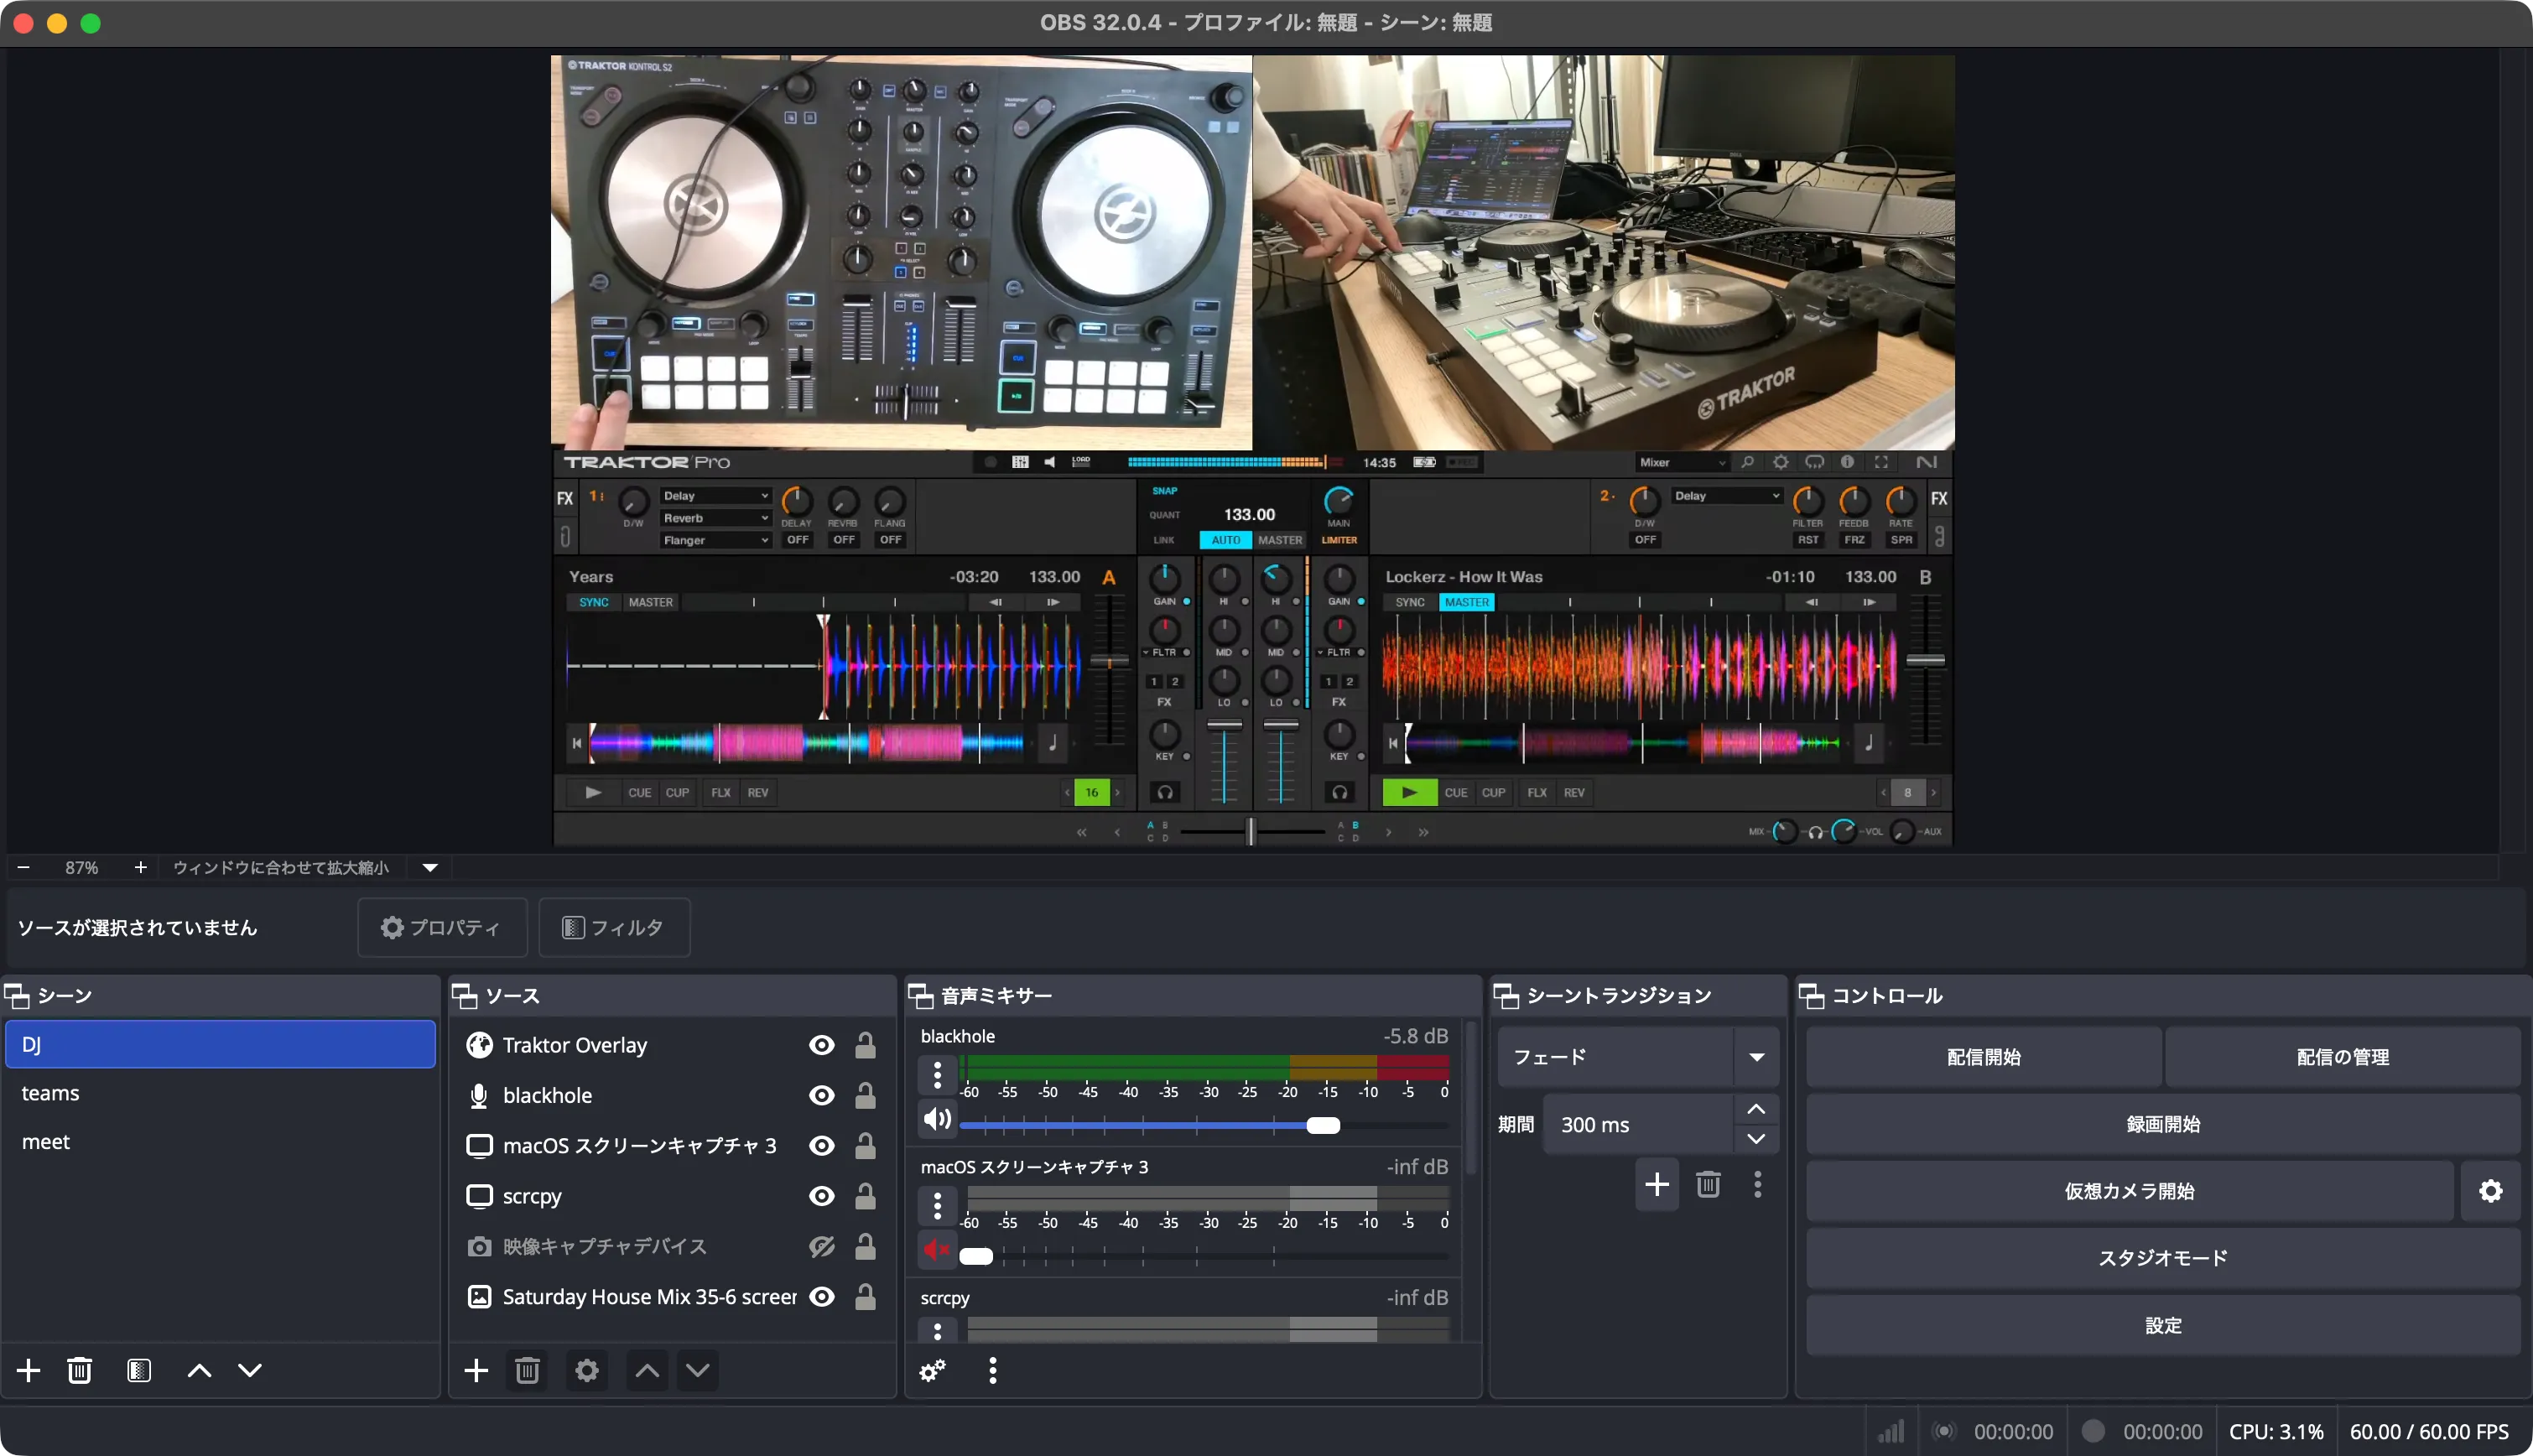Add new transition with plus button
Screen dimensions: 2533x1456
click(x=1657, y=1185)
